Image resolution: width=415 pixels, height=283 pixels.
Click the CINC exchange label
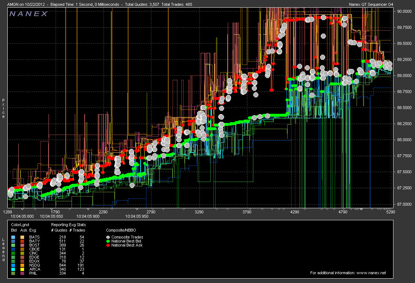(34, 253)
